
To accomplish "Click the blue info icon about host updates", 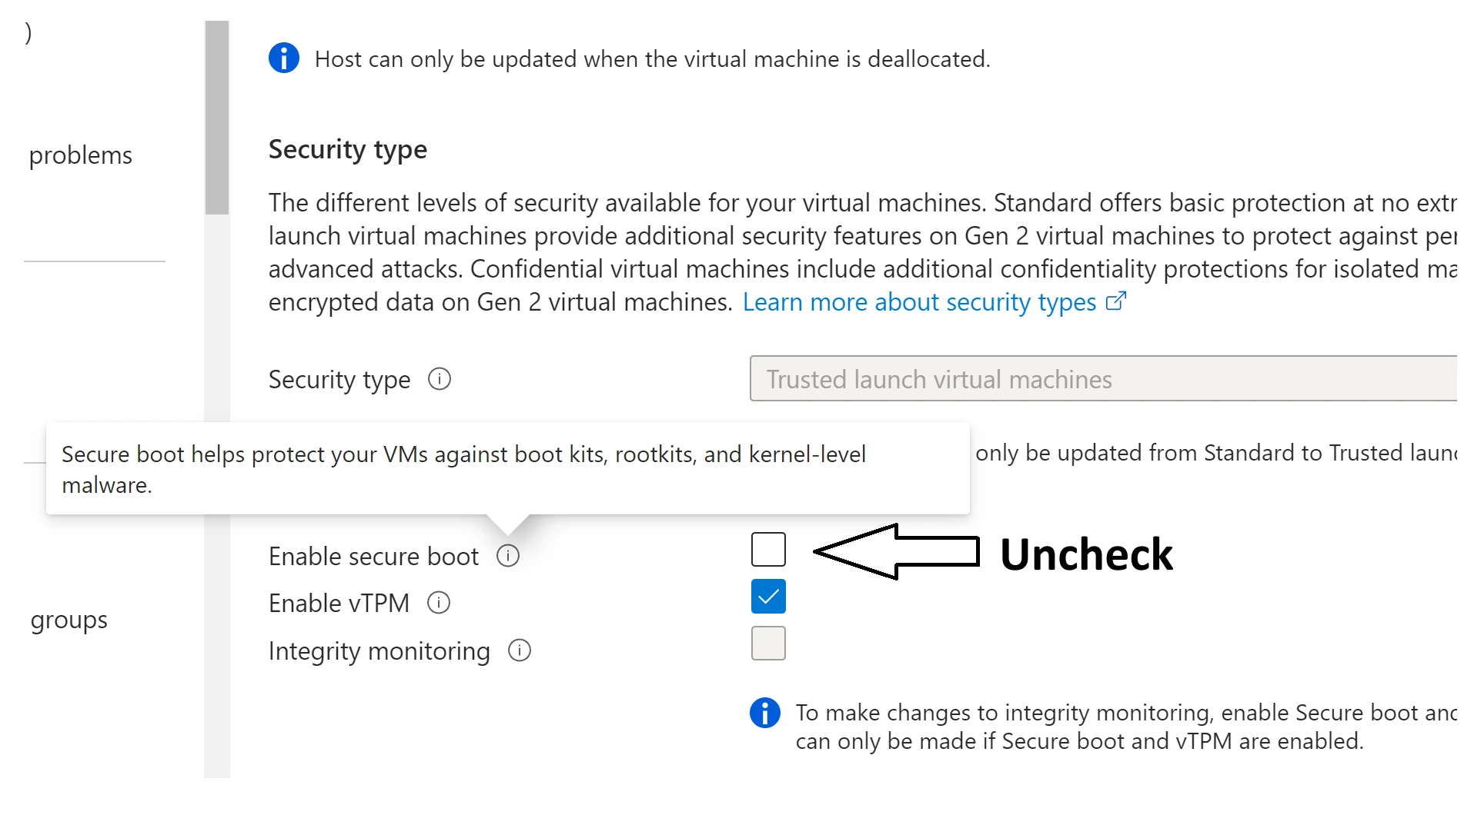I will click(283, 58).
